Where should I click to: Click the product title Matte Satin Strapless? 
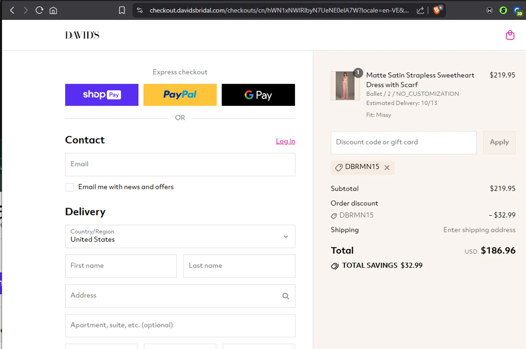point(420,80)
